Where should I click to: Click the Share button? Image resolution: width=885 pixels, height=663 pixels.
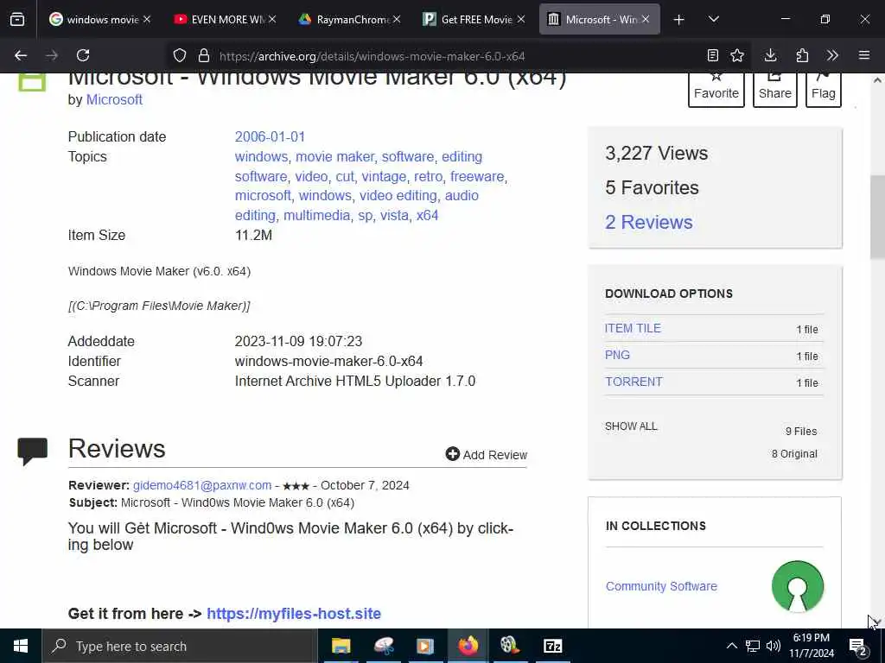(775, 89)
